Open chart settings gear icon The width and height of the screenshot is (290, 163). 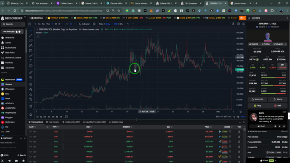click(x=238, y=24)
